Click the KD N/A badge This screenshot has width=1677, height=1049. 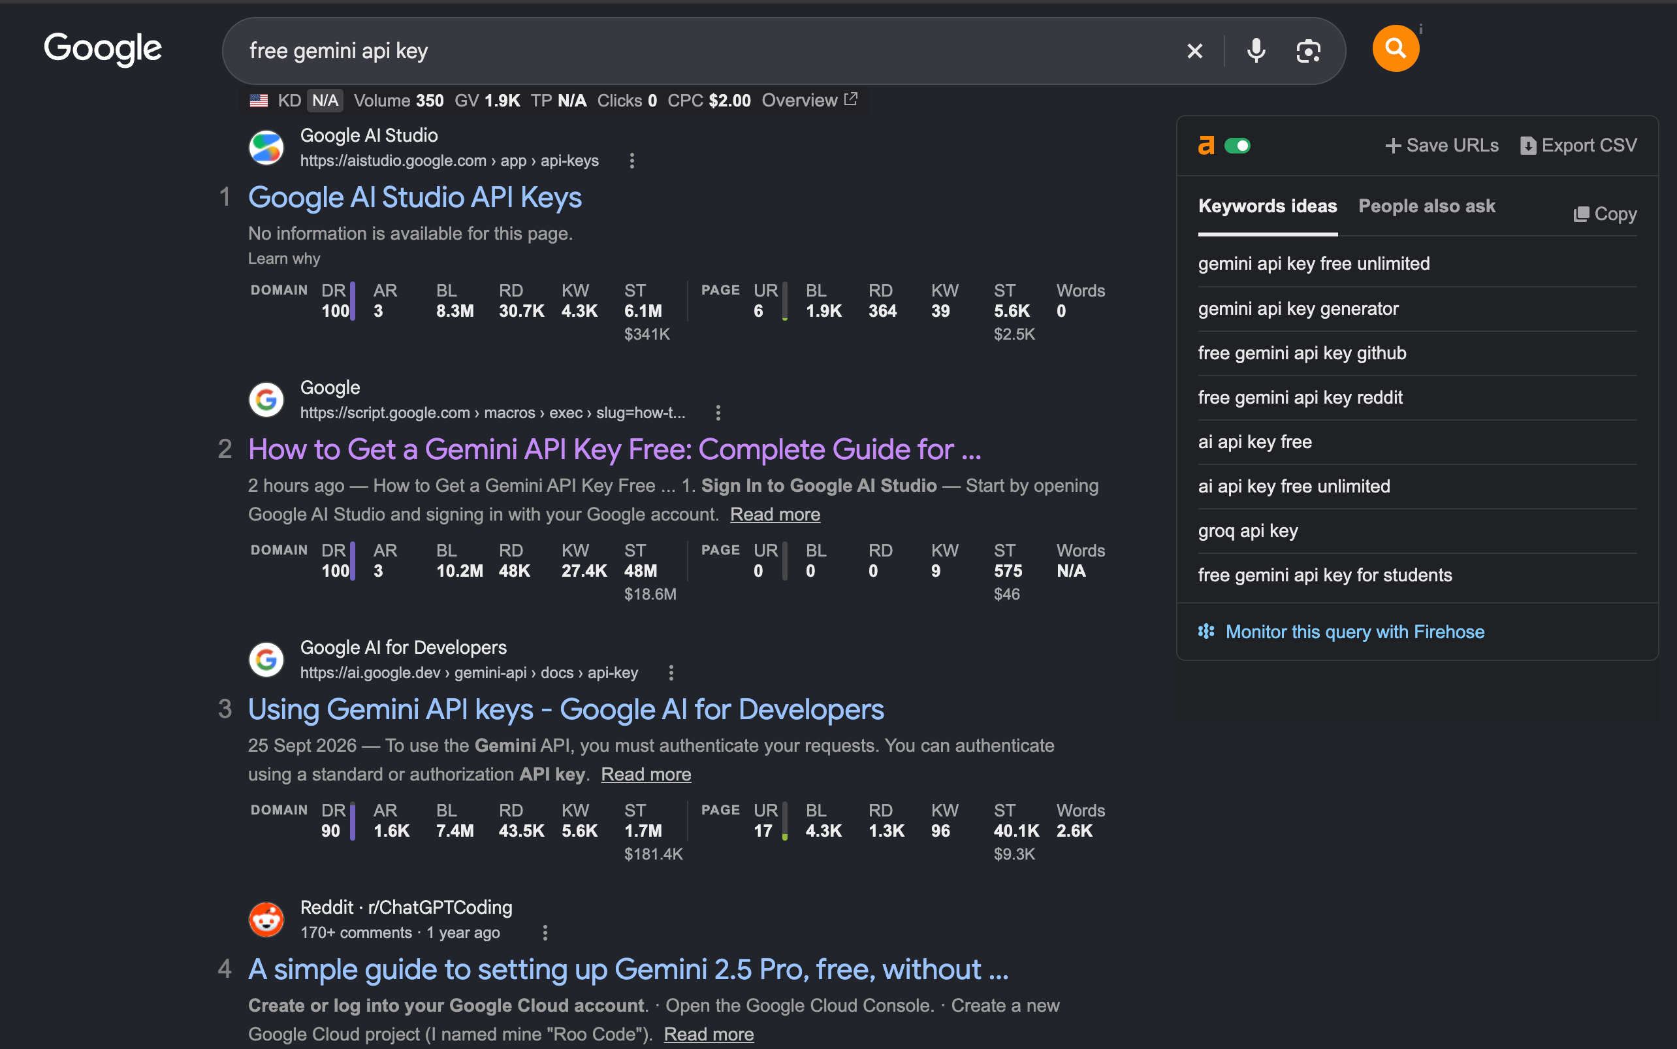pyautogui.click(x=325, y=101)
